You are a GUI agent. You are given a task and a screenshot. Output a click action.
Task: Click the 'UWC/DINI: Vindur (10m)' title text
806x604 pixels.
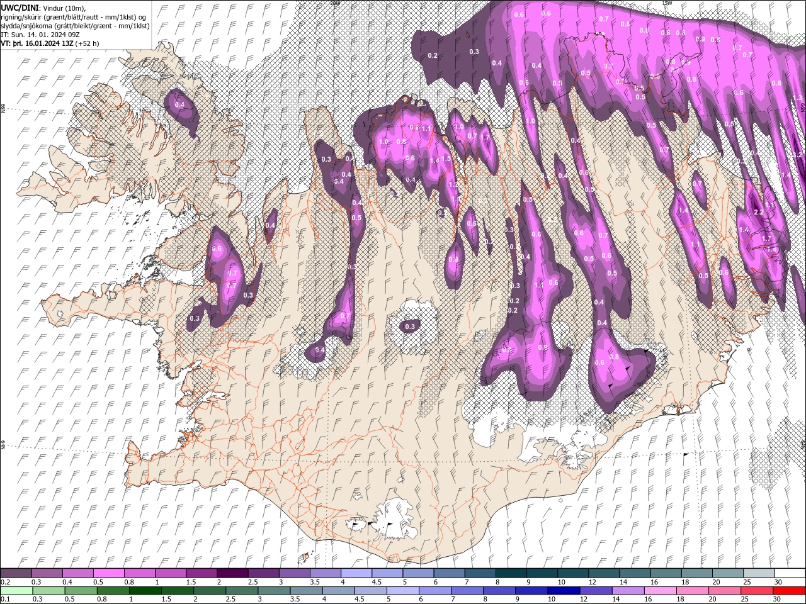pos(44,7)
